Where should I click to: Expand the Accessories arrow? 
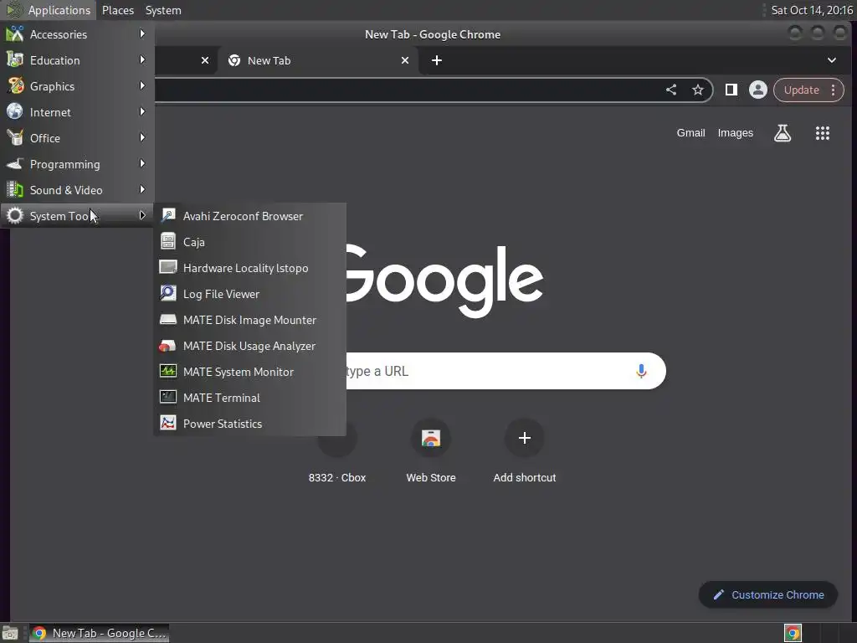click(142, 33)
